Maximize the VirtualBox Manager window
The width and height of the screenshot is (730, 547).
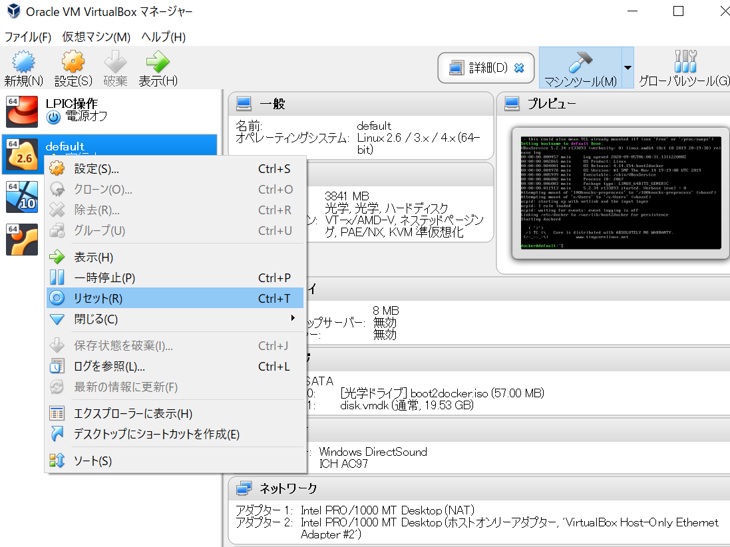click(678, 11)
